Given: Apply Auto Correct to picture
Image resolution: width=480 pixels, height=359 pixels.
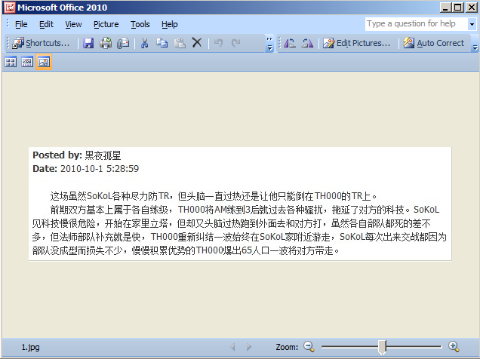Looking at the screenshot, I should pos(433,43).
